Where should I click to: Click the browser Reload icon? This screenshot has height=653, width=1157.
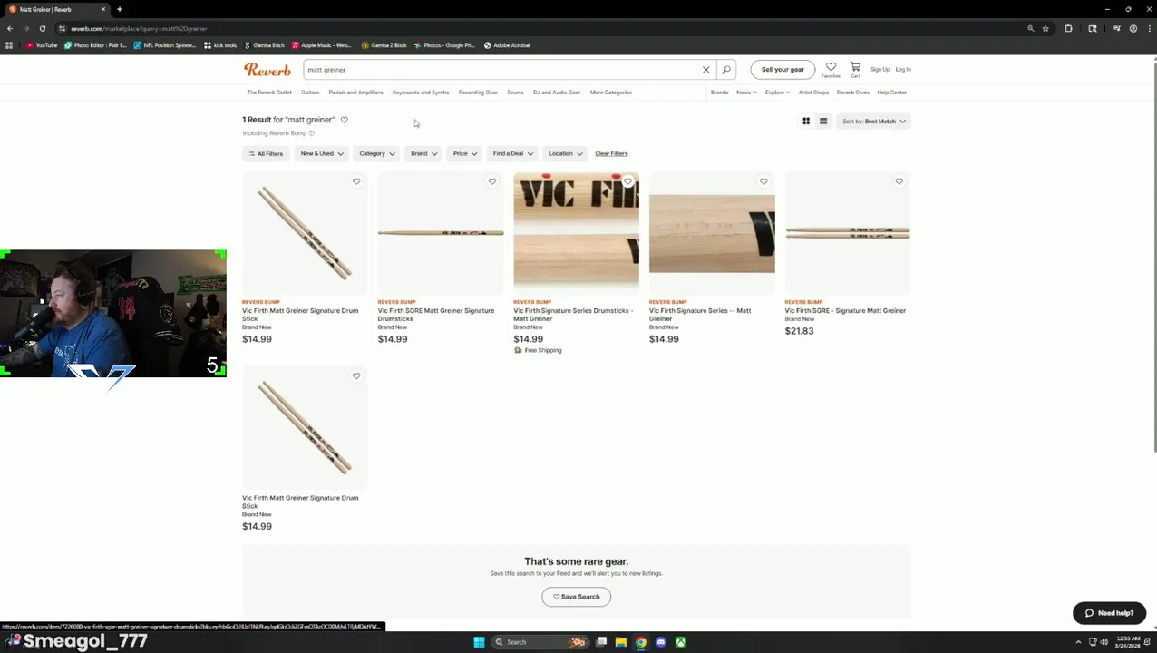click(x=42, y=28)
